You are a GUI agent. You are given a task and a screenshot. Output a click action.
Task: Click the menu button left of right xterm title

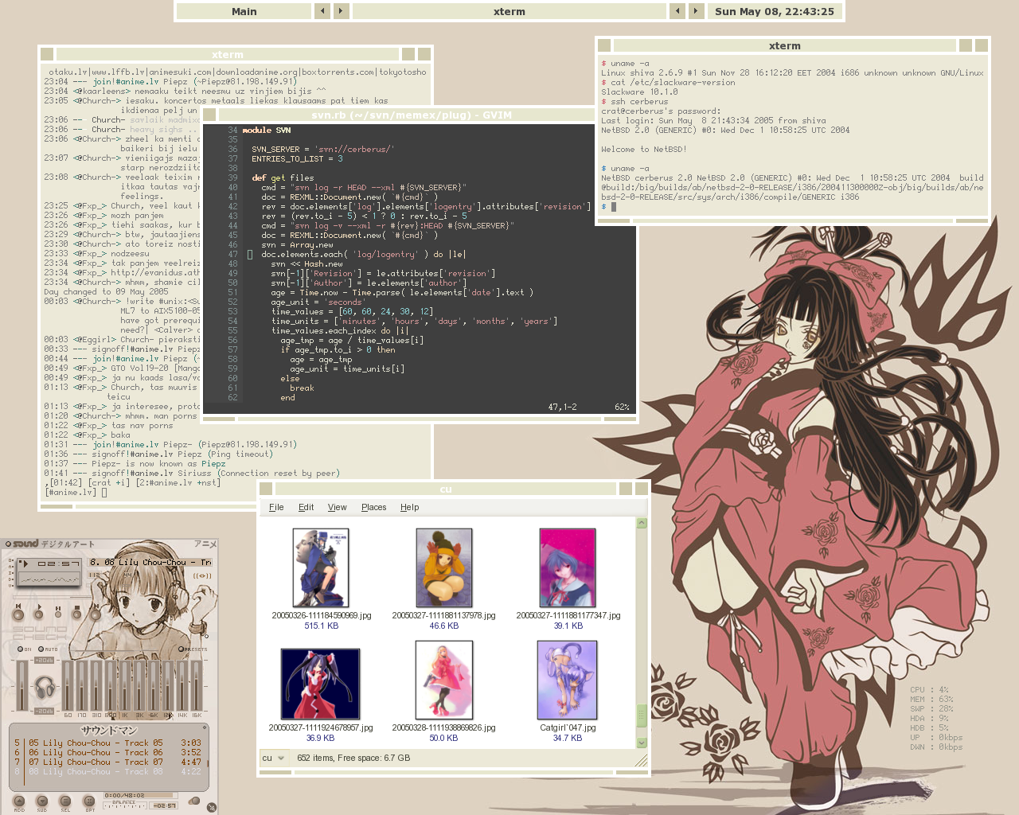[604, 45]
